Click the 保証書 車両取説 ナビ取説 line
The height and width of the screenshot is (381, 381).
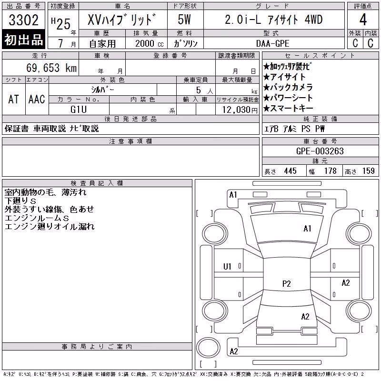tap(51, 129)
